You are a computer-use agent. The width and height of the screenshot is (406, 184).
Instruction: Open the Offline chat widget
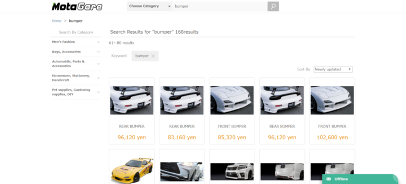(360, 179)
